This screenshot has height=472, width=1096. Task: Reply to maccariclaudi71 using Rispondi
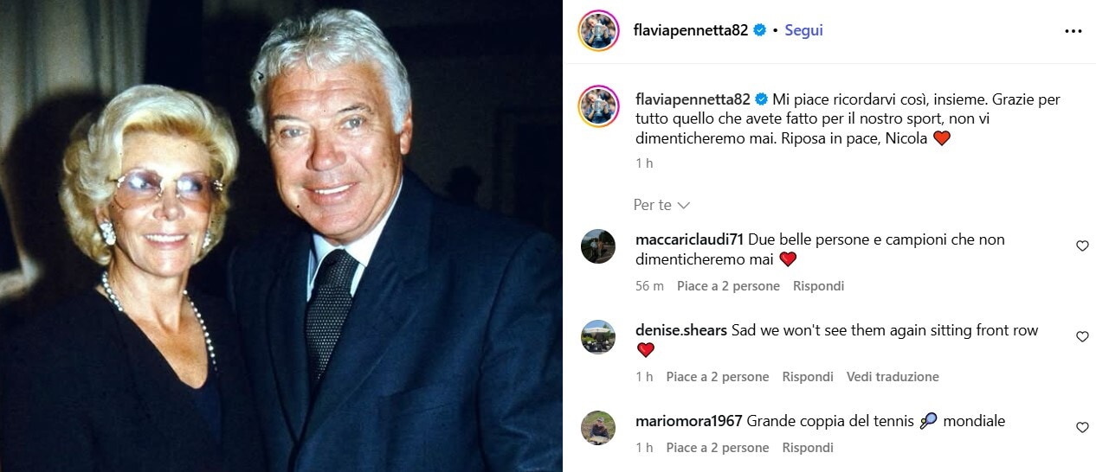point(818,286)
